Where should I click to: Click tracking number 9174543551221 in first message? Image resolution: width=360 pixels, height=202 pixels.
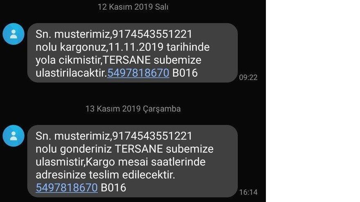pos(152,34)
